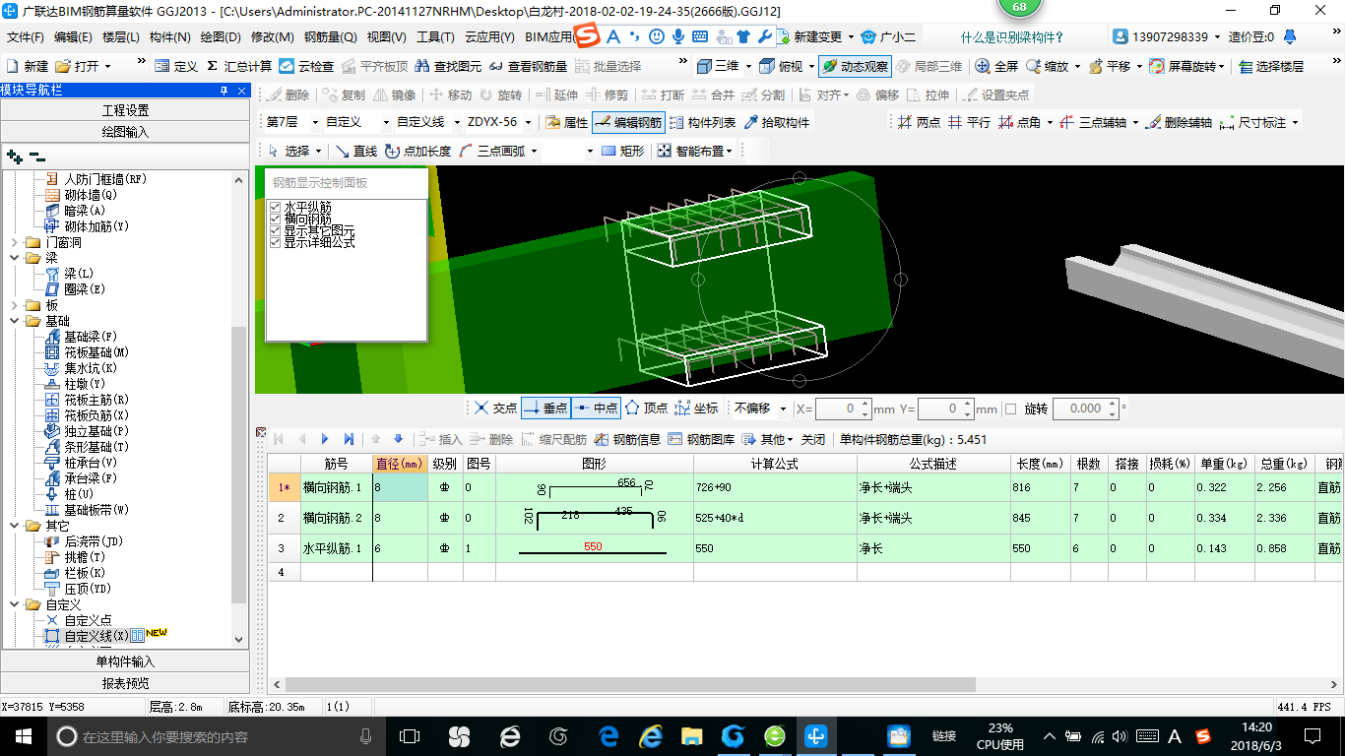Select 直线 (line) drawing tool
1345x756 pixels.
tap(356, 151)
